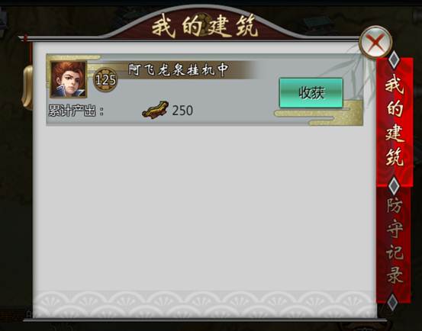The height and width of the screenshot is (331, 422).
Task: Click the gold cloud ornament under 收获
Action: [x=318, y=113]
